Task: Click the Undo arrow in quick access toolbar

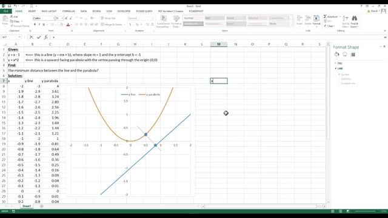Action: click(x=15, y=6)
